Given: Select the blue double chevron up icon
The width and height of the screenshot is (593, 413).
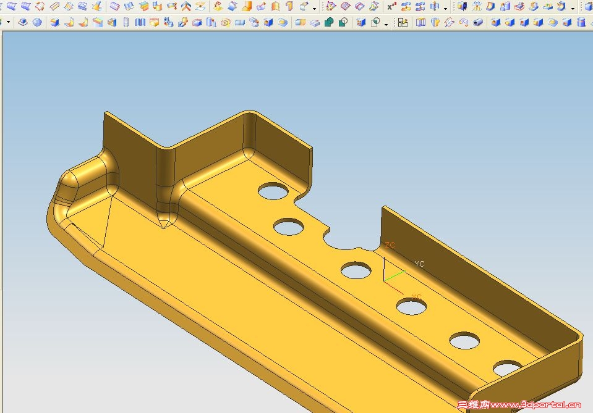Looking at the screenshot, I should 186,6.
